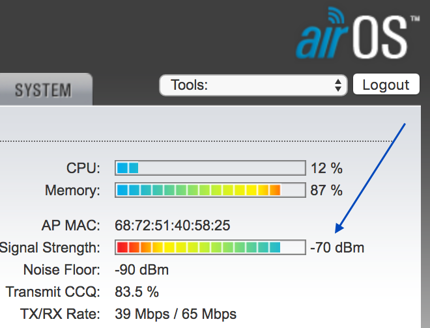Click the -90 dBm noise floor value

click(x=141, y=269)
